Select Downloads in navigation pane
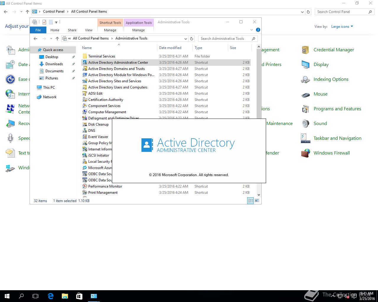Image resolution: width=378 pixels, height=302 pixels. coord(54,64)
